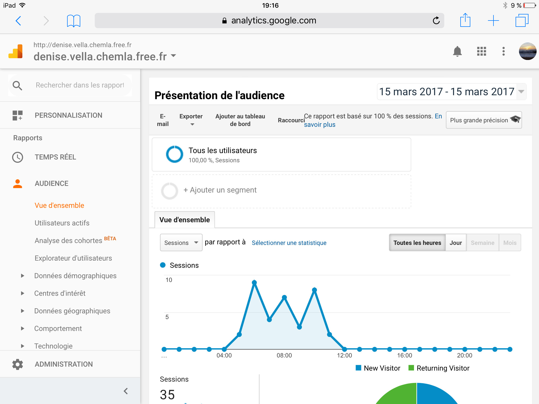The height and width of the screenshot is (404, 539).
Task: Reload the page with refresh icon
Action: 436,21
